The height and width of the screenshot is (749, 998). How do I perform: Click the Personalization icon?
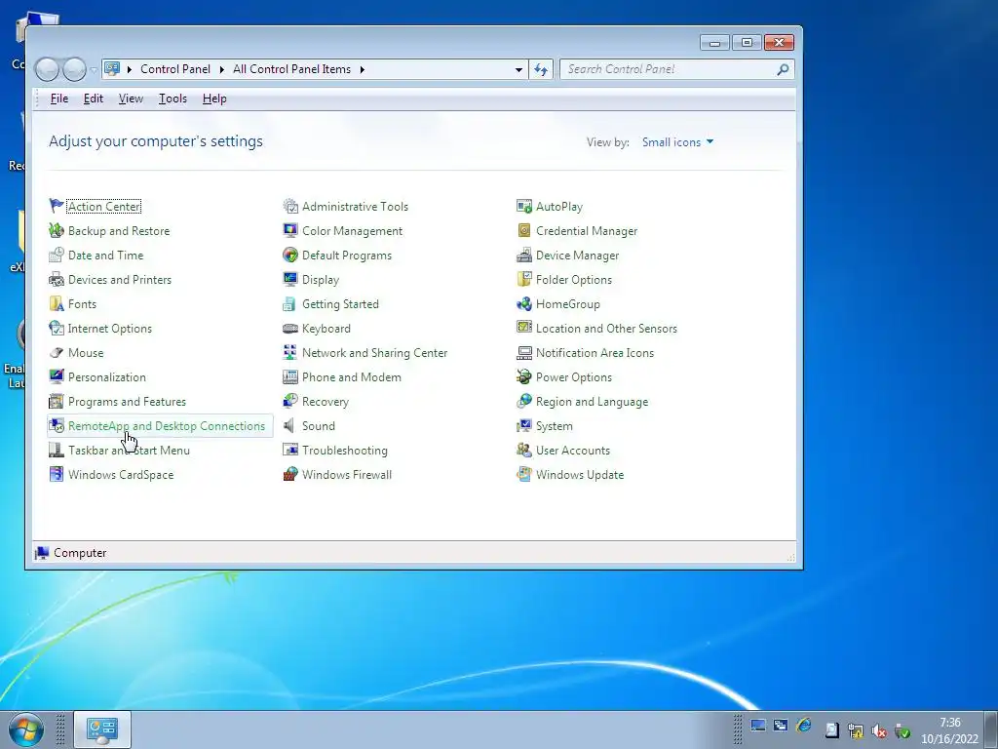click(56, 376)
